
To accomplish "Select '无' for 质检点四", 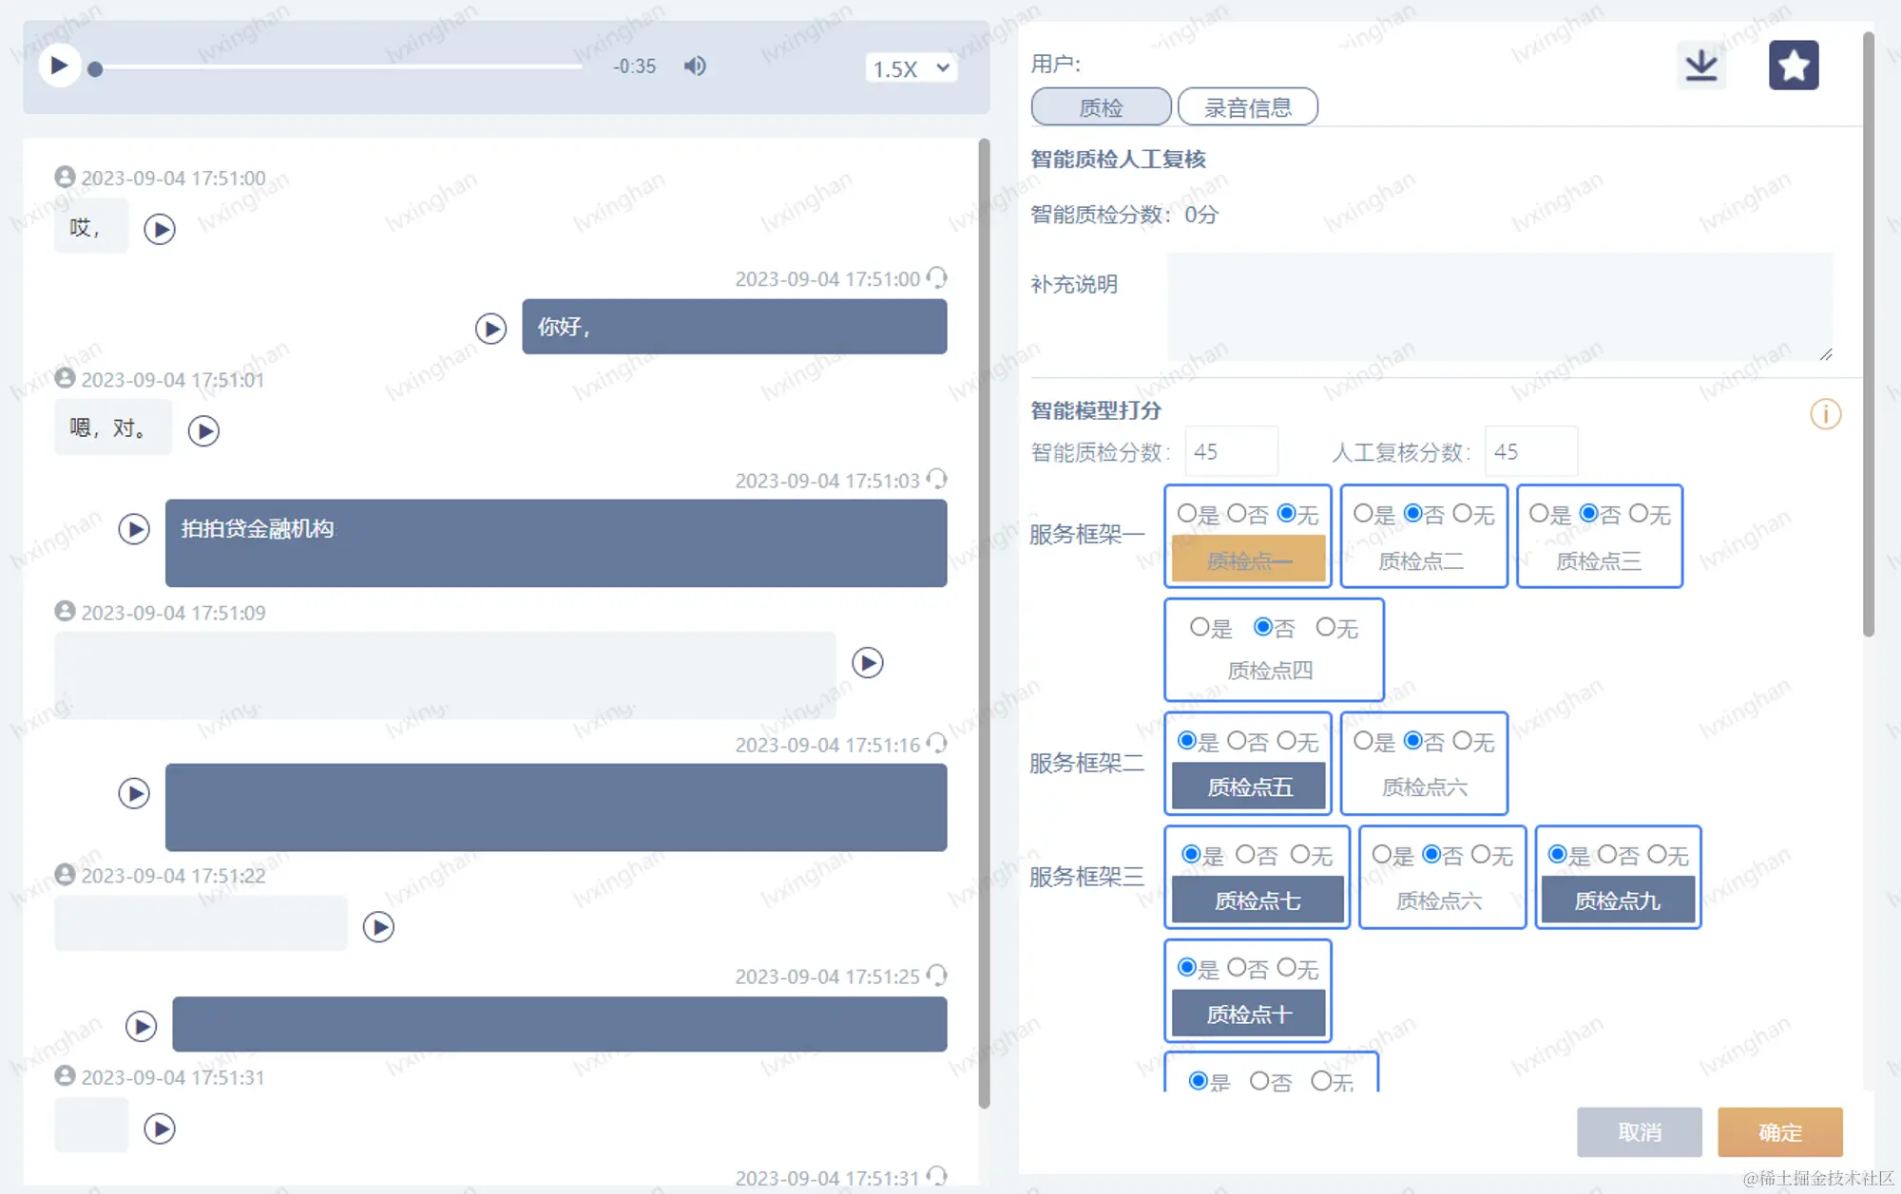I will [1326, 627].
